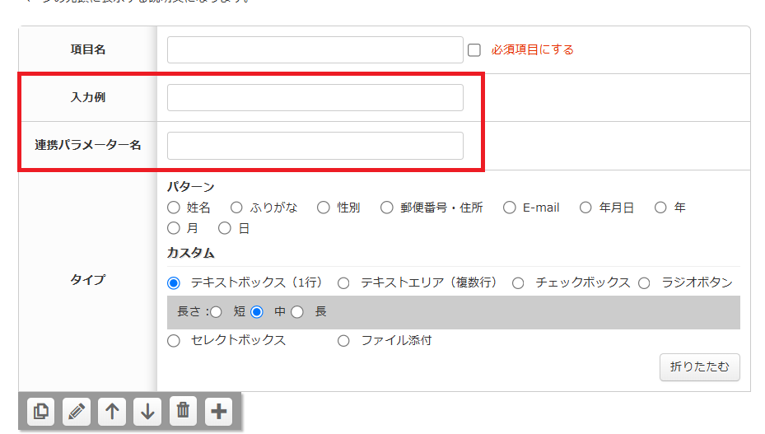Set length to 短

[x=217, y=312]
